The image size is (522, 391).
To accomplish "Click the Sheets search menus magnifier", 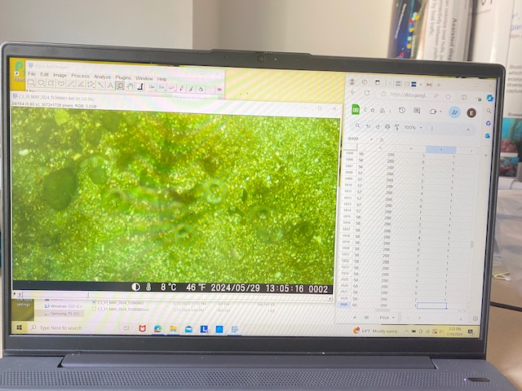I will [x=357, y=125].
